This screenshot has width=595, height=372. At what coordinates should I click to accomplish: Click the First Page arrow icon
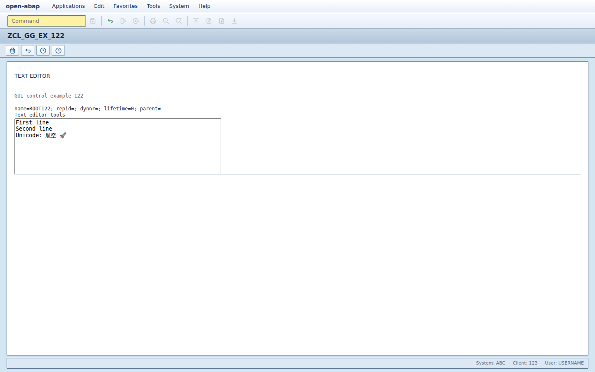click(196, 21)
